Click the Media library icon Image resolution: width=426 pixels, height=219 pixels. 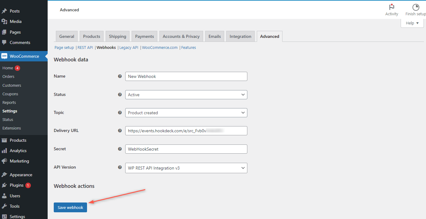pos(5,21)
